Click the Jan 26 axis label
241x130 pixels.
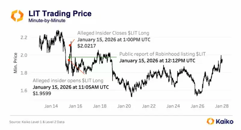tap(198, 106)
